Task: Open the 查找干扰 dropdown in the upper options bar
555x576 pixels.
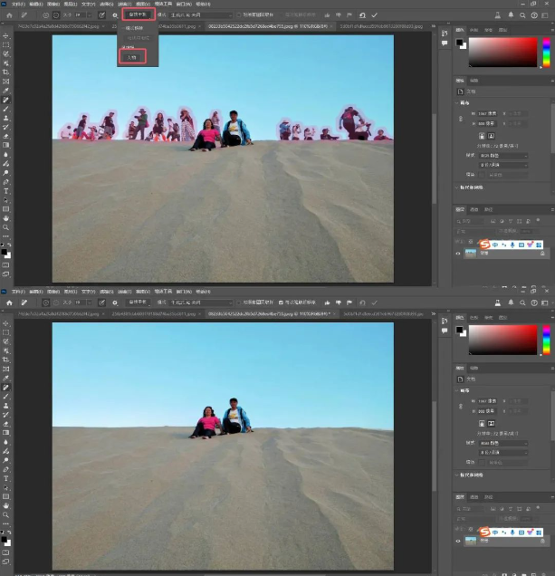Action: [139, 15]
